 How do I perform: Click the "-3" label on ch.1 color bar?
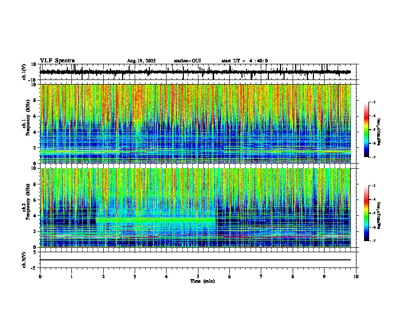pos(373,102)
